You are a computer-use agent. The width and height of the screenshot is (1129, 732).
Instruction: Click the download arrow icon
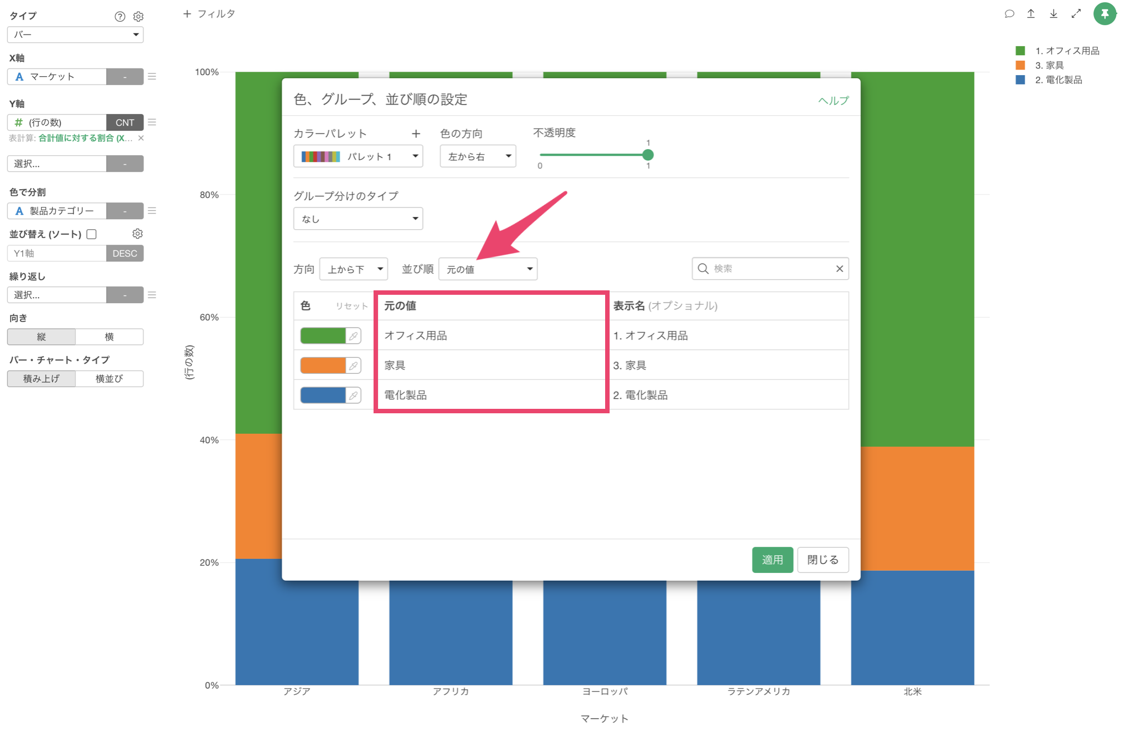pyautogui.click(x=1053, y=13)
